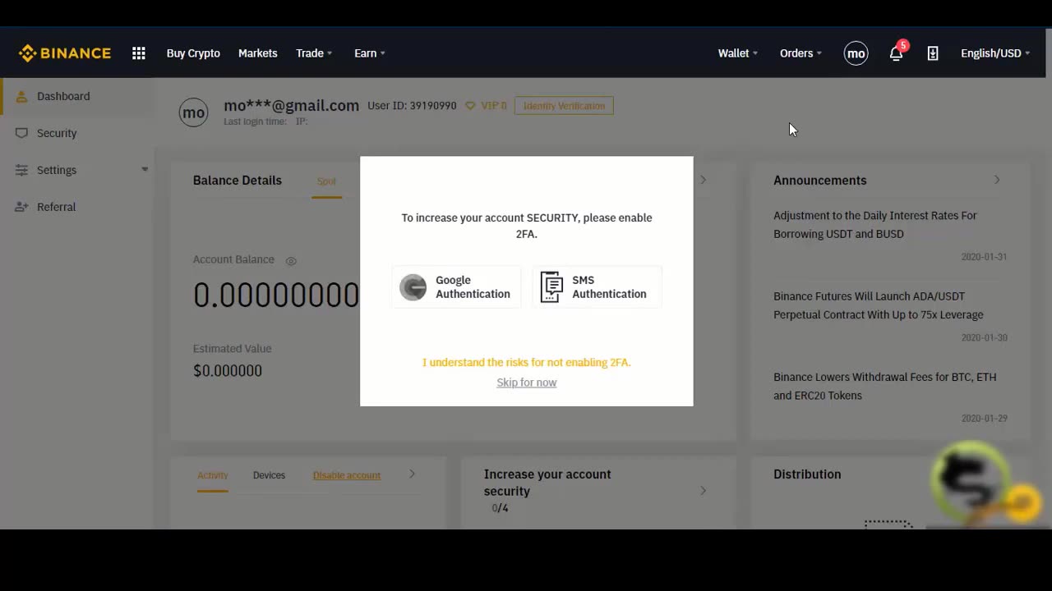
Task: Click the 0/4 security progress text
Action: coord(500,508)
